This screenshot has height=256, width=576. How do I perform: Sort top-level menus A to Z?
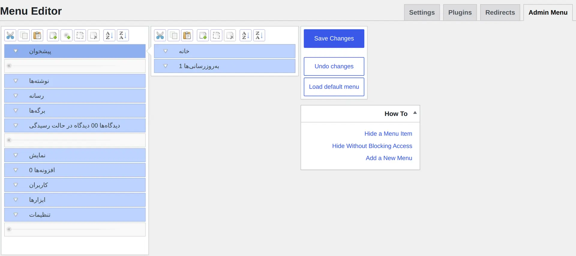pos(109,35)
